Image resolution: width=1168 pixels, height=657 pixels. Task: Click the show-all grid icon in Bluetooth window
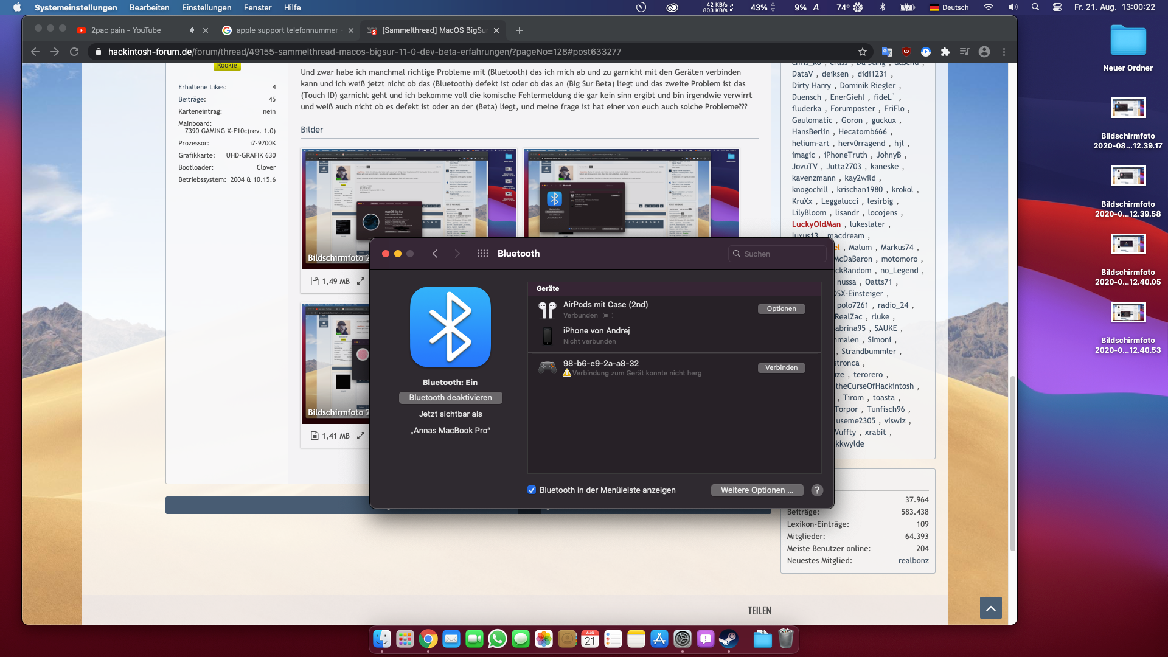482,254
